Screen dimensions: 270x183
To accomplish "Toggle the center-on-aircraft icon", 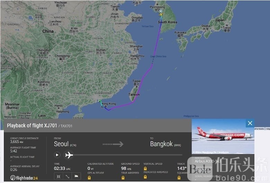I will click(58, 176).
